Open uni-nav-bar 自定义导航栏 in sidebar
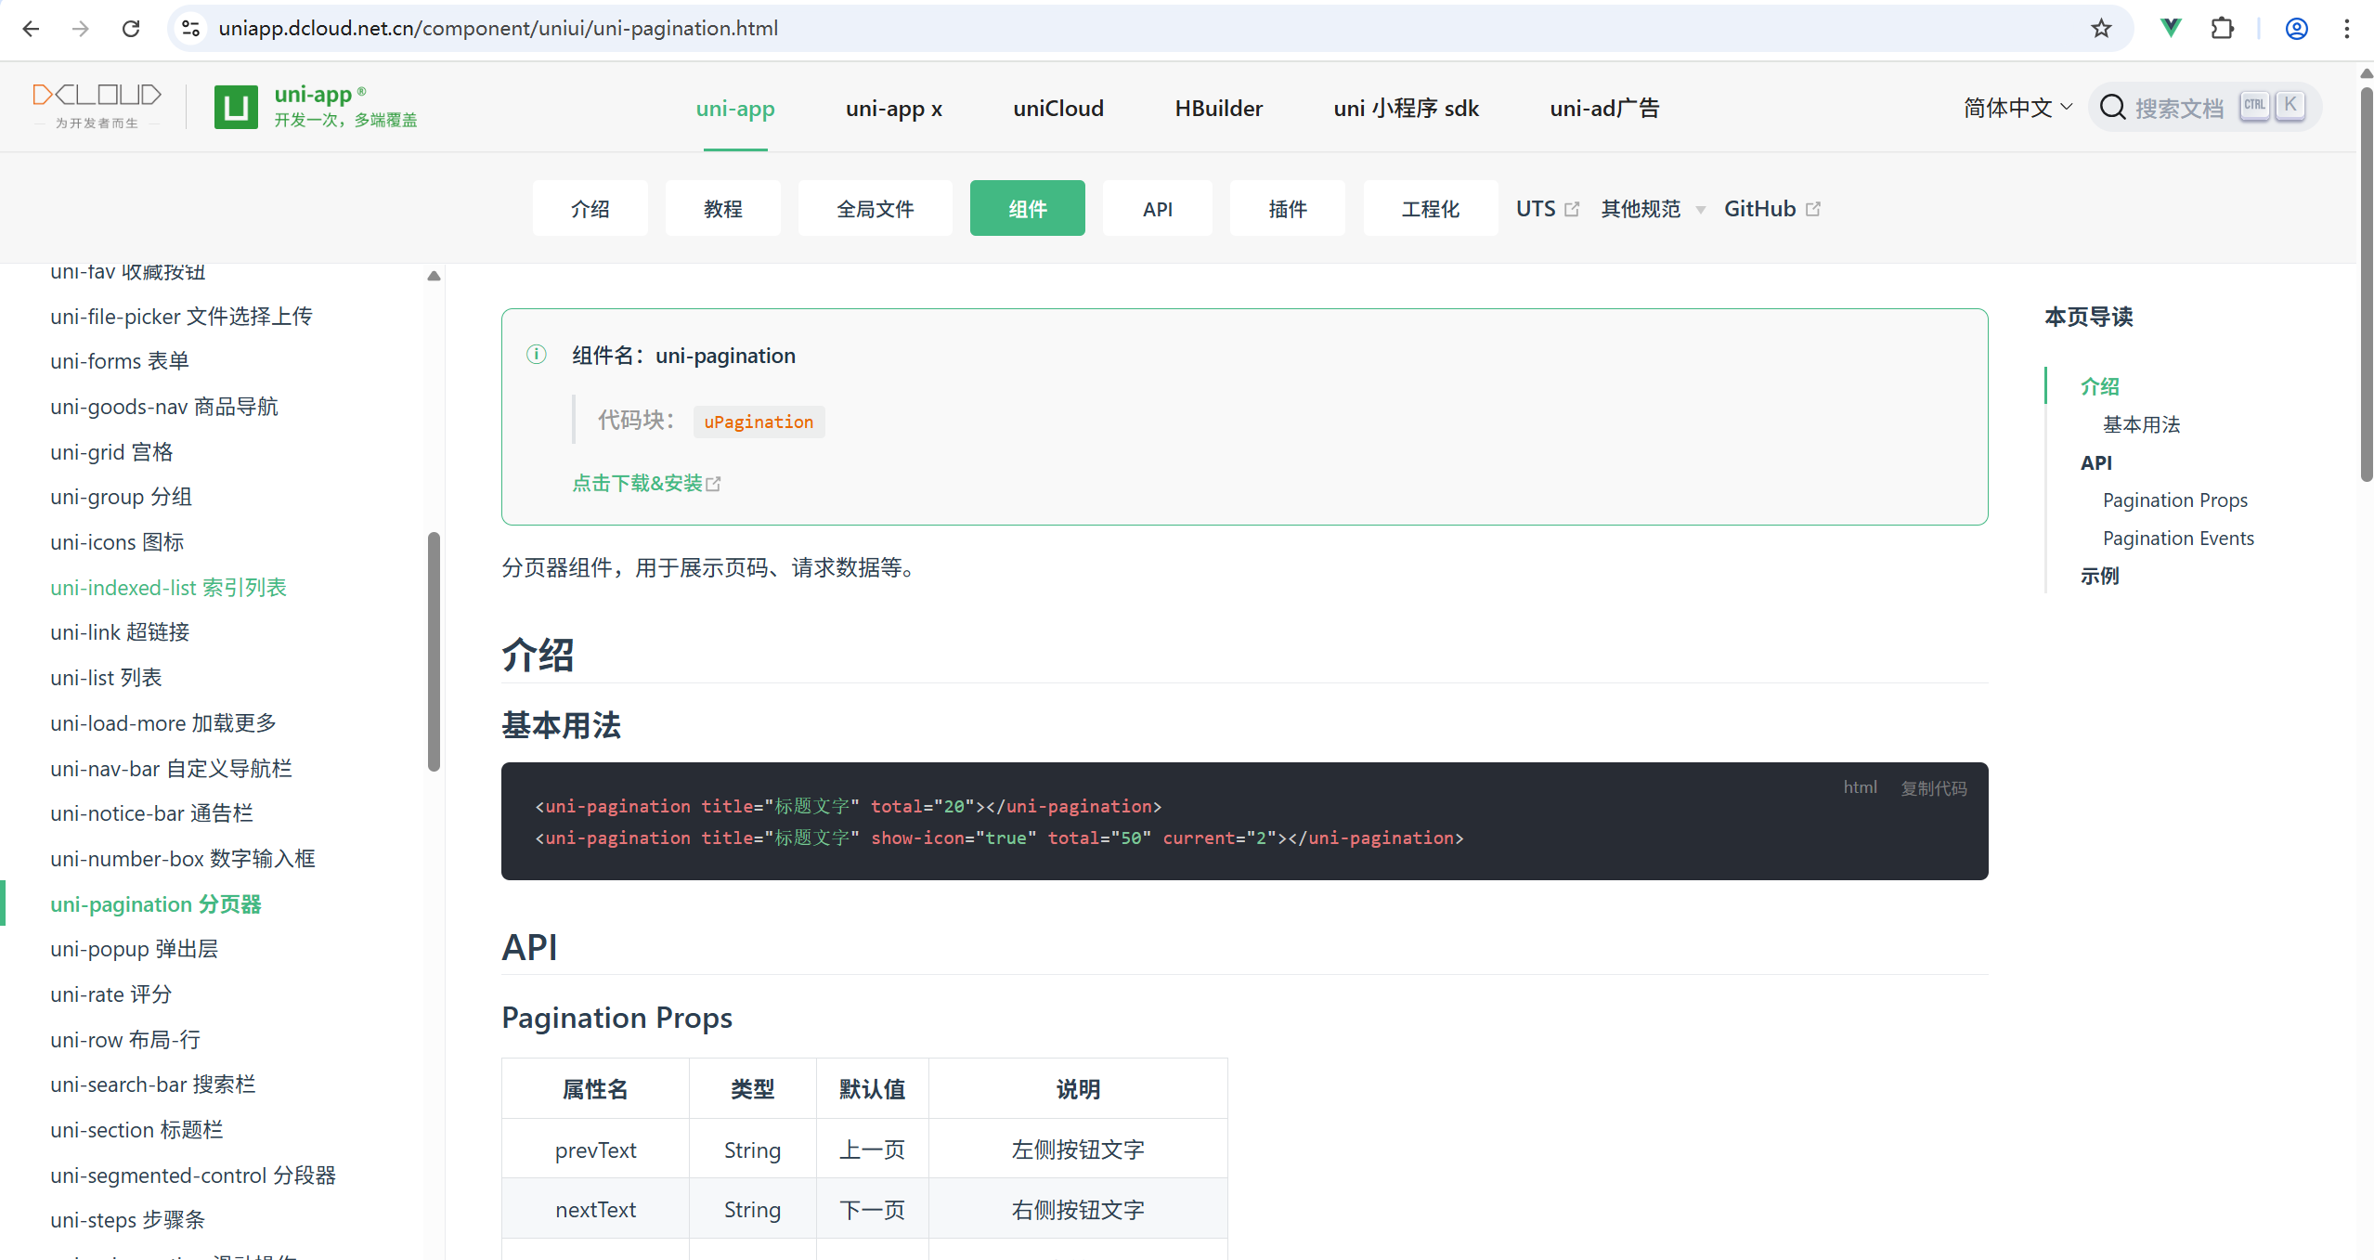 pos(172,769)
